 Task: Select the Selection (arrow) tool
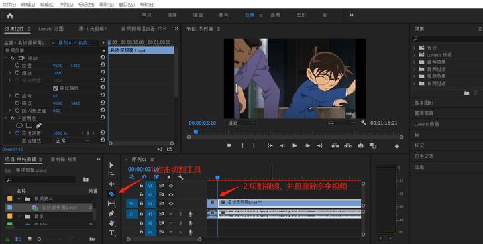[x=111, y=165]
